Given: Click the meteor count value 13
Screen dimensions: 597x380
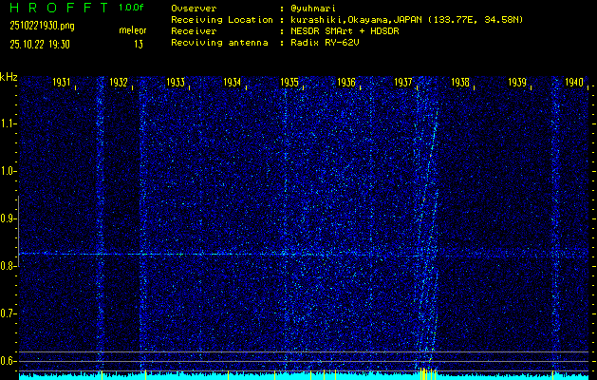Looking at the screenshot, I should point(139,45).
